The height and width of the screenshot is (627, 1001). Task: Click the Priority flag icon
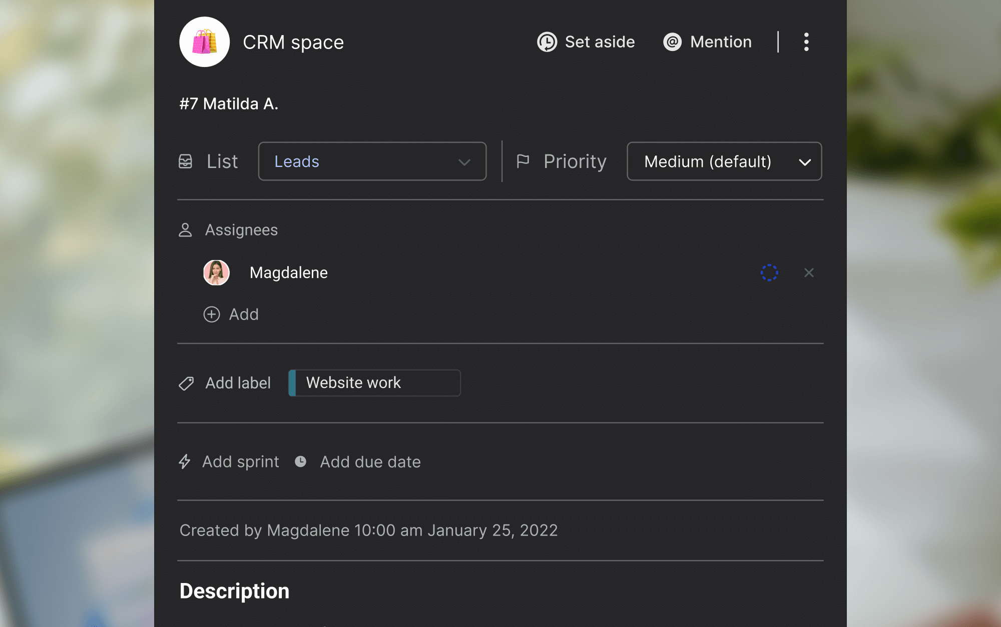[x=523, y=161]
